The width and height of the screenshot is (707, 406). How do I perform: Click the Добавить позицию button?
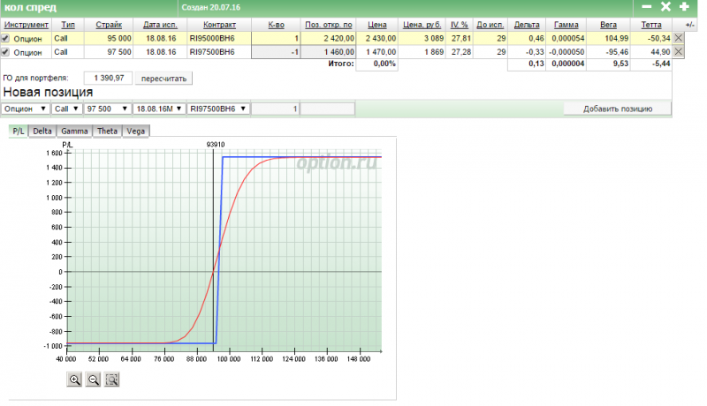617,109
